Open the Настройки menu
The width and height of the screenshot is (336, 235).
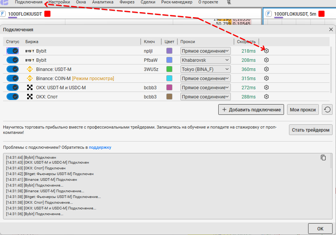tap(59, 2)
